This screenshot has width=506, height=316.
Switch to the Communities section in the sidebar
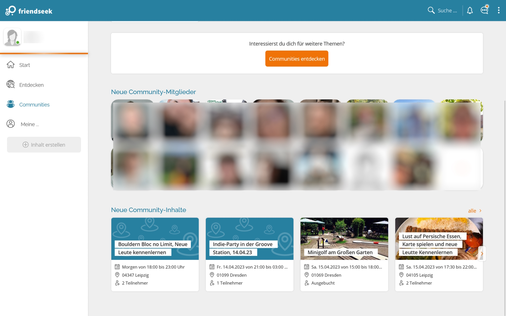(34, 104)
